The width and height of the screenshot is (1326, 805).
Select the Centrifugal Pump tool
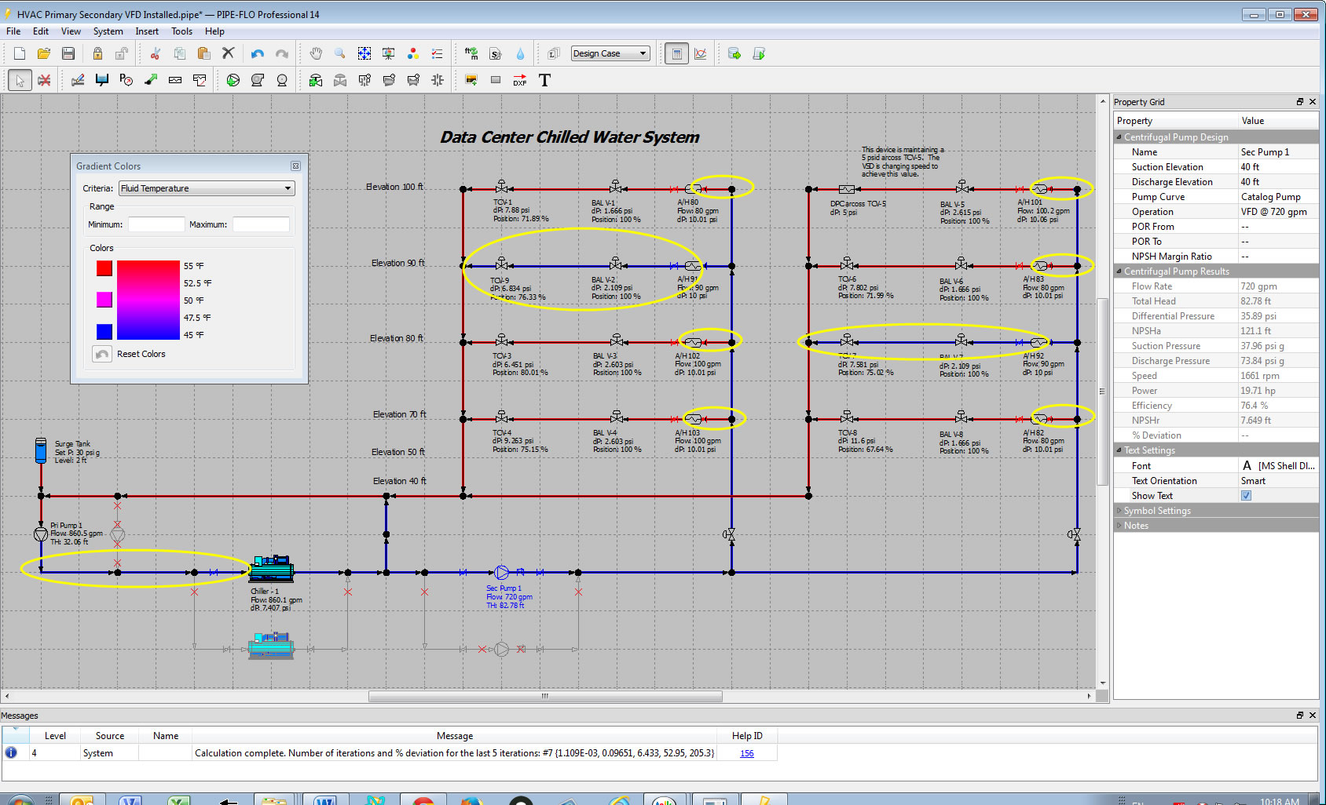coord(233,80)
